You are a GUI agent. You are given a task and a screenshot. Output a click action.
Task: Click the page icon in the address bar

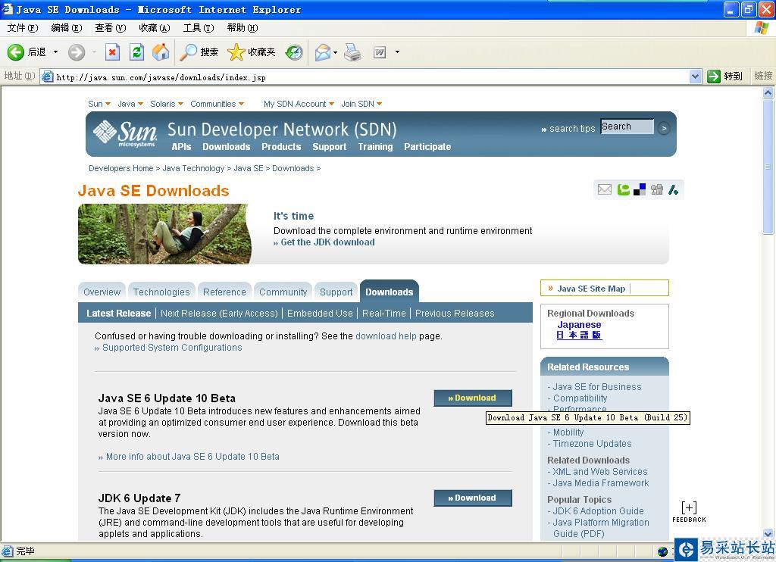48,76
